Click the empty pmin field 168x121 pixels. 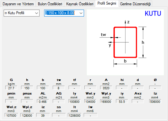(11, 101)
